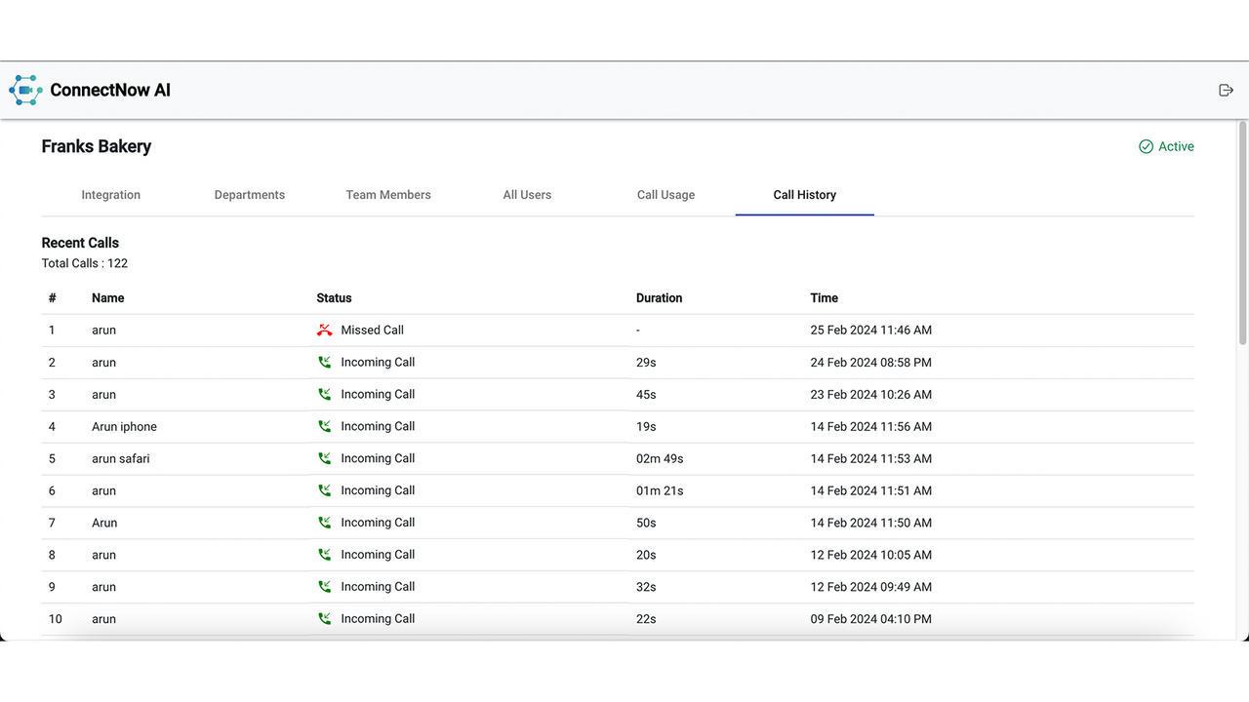Click the incoming call icon in Arun iphone row
Screen dimensions: 1249x702
point(325,427)
